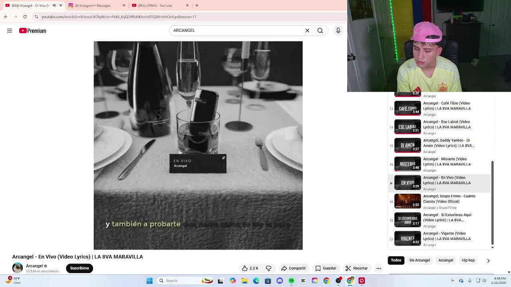Share the video via Compartir
This screenshot has width=511, height=287.
point(293,268)
